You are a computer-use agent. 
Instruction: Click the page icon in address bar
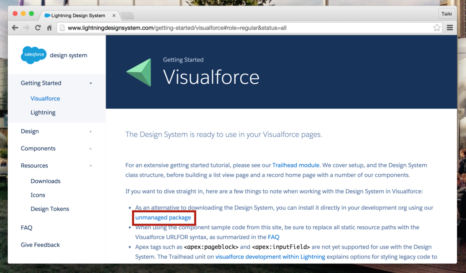pyautogui.click(x=62, y=28)
